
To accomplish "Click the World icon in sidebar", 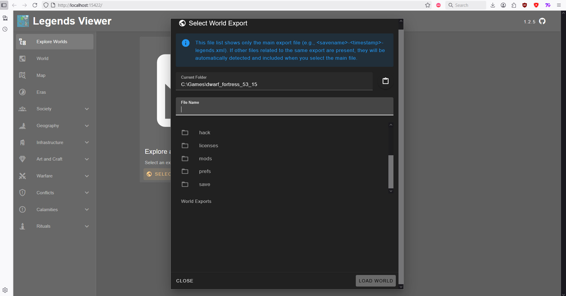I will (x=23, y=59).
